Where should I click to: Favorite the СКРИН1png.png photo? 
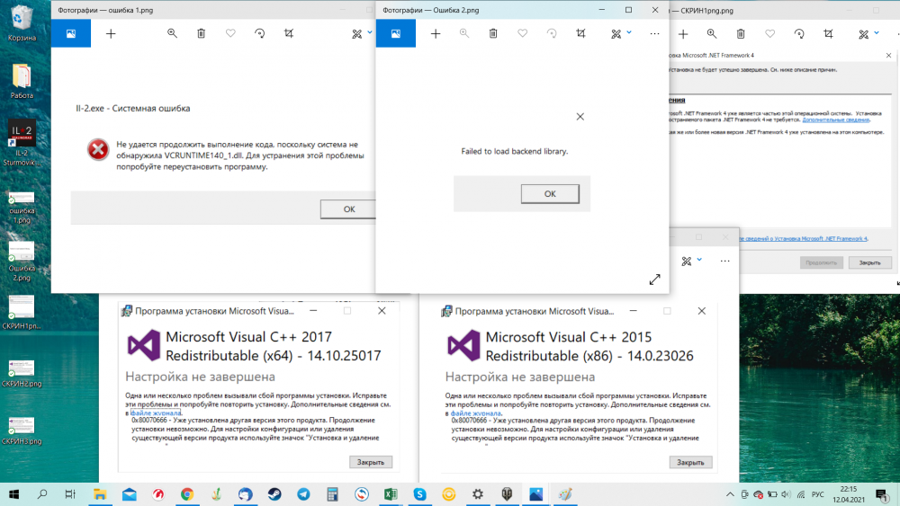click(x=770, y=34)
